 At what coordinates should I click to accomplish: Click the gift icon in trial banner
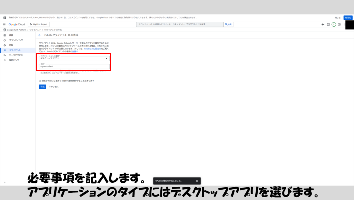coord(5,17)
